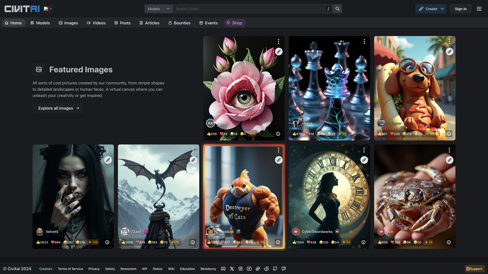Viewport: 488px width, 274px height.
Task: Switch to the Videos tab
Action: click(96, 23)
